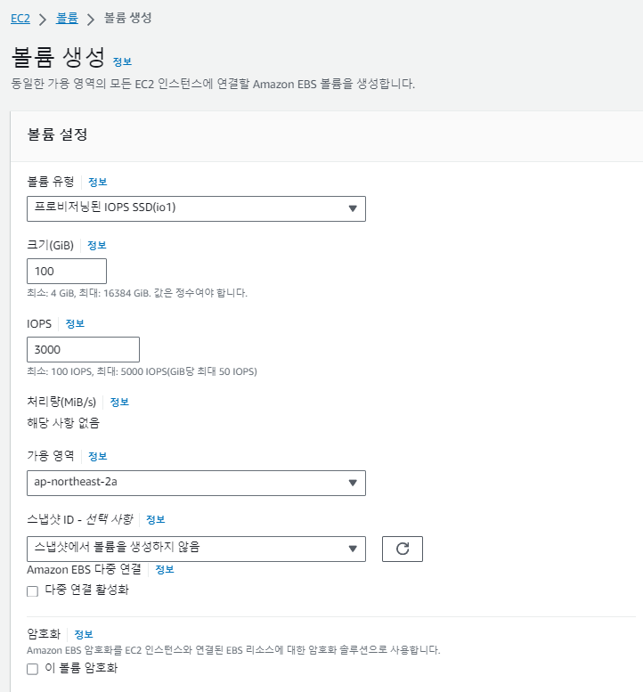643x692 pixels.
Task: Click 정보 link next to 크기(GiB)
Action: click(x=96, y=245)
